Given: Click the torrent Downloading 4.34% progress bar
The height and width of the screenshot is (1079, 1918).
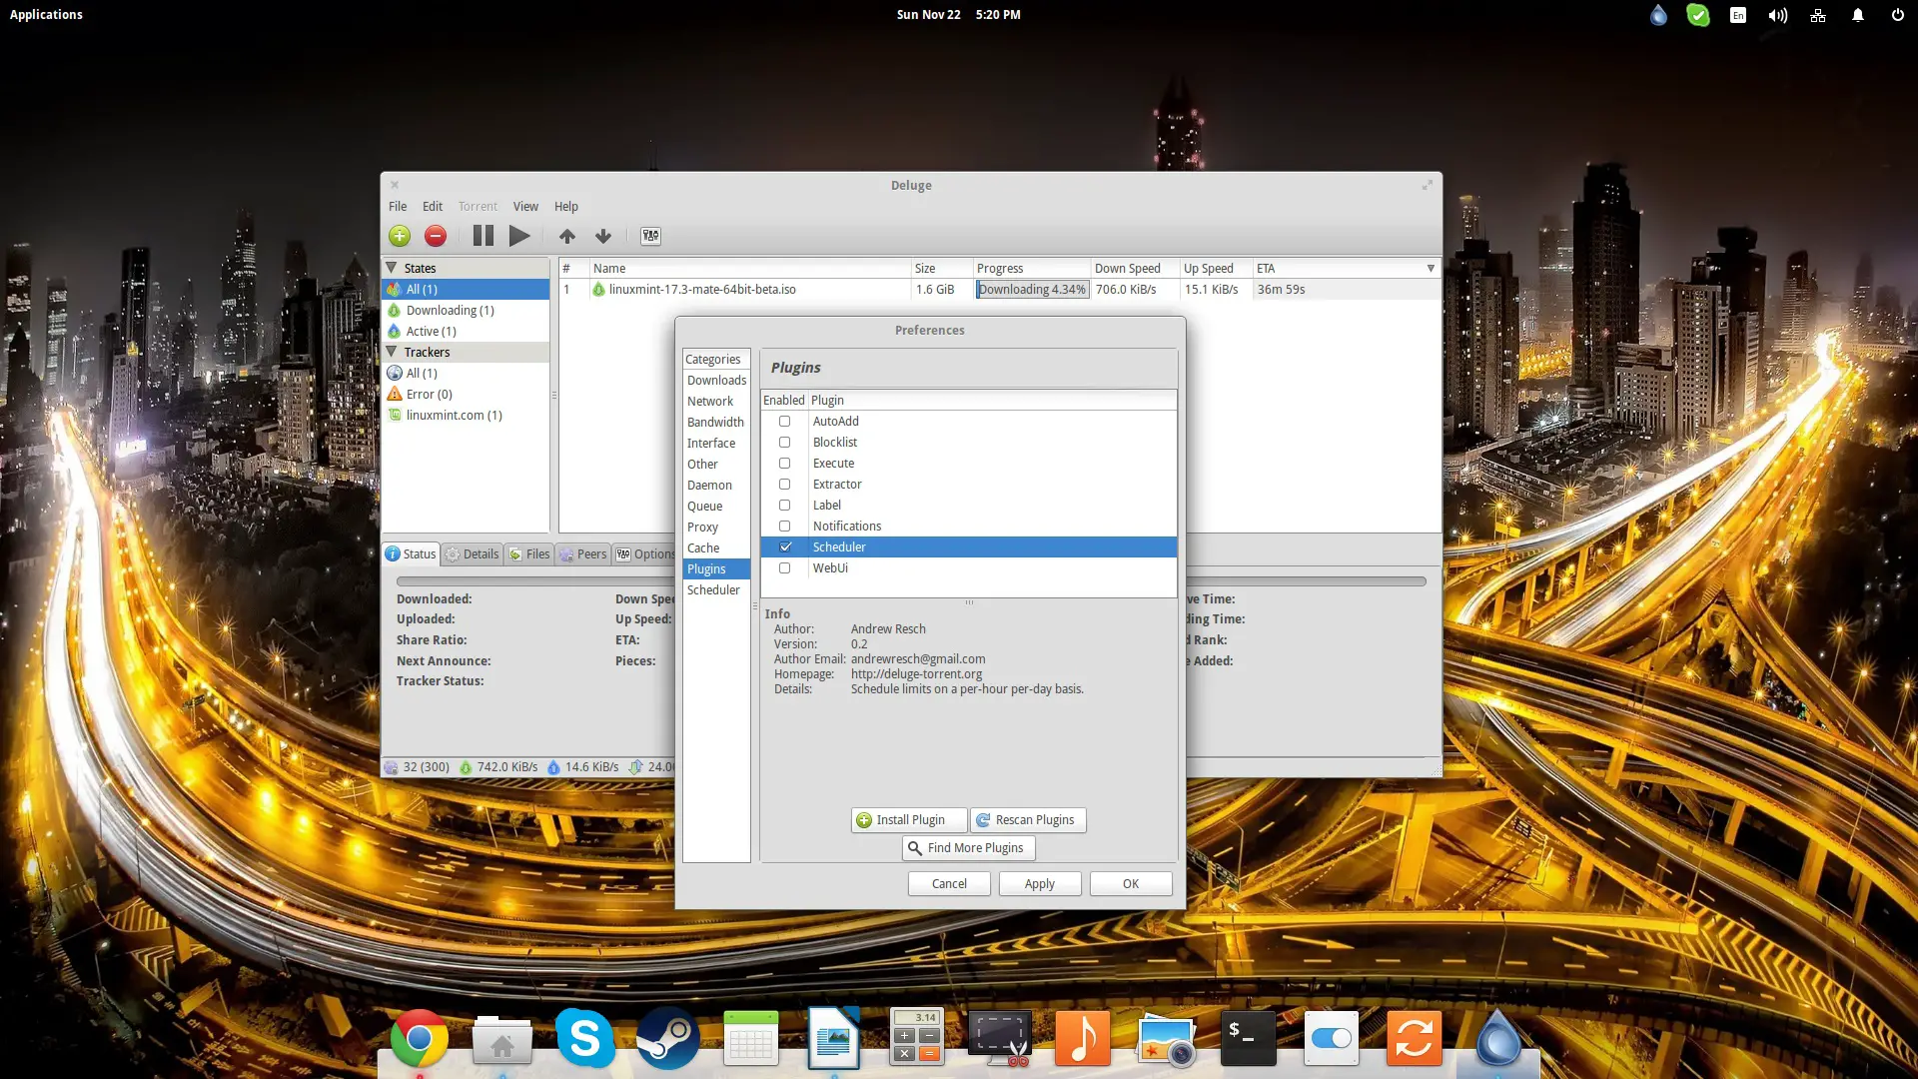Looking at the screenshot, I should (1032, 289).
